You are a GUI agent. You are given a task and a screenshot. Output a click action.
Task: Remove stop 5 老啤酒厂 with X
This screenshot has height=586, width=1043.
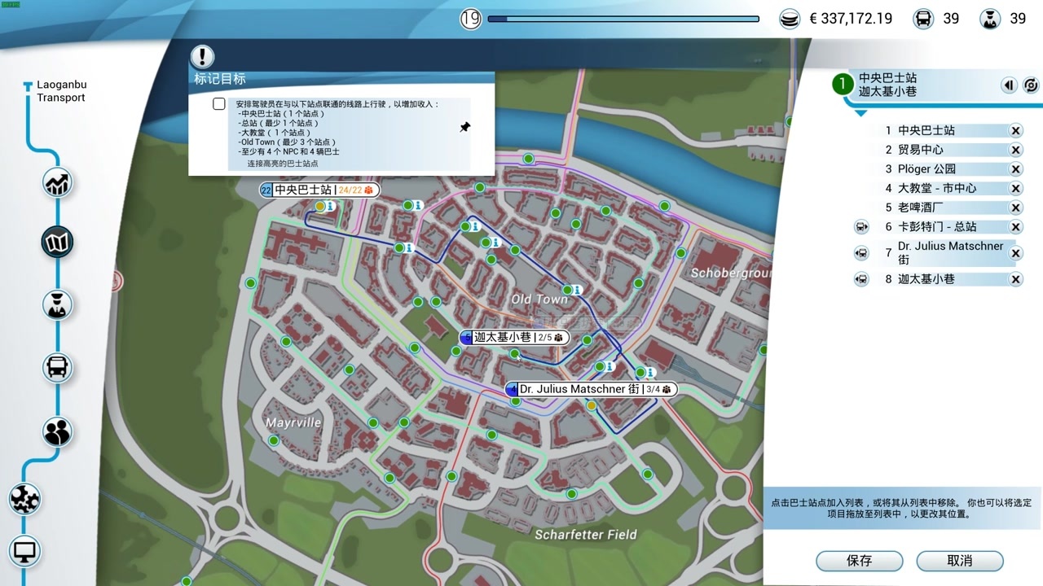click(1016, 208)
